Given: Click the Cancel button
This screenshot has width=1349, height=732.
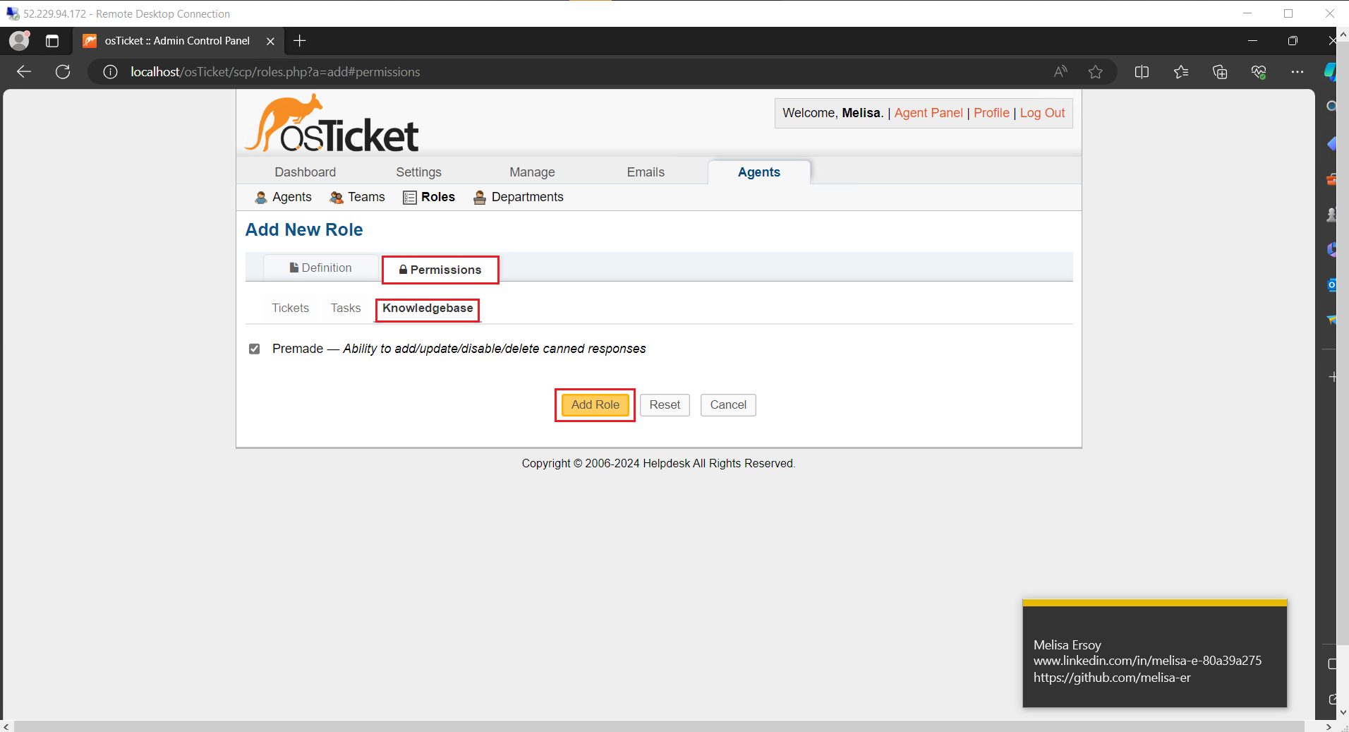Looking at the screenshot, I should (728, 405).
